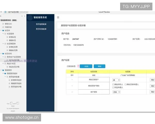The width and height of the screenshot is (155, 124).
Task: Open the 编辑推荐规则 page in sitemap
Action: (x=16, y=83)
